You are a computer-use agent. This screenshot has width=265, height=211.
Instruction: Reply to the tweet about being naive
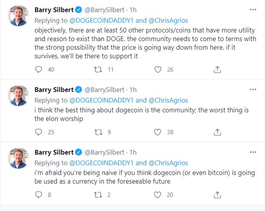click(38, 195)
